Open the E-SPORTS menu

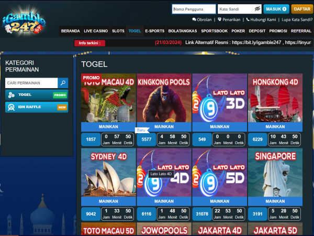[154, 31]
